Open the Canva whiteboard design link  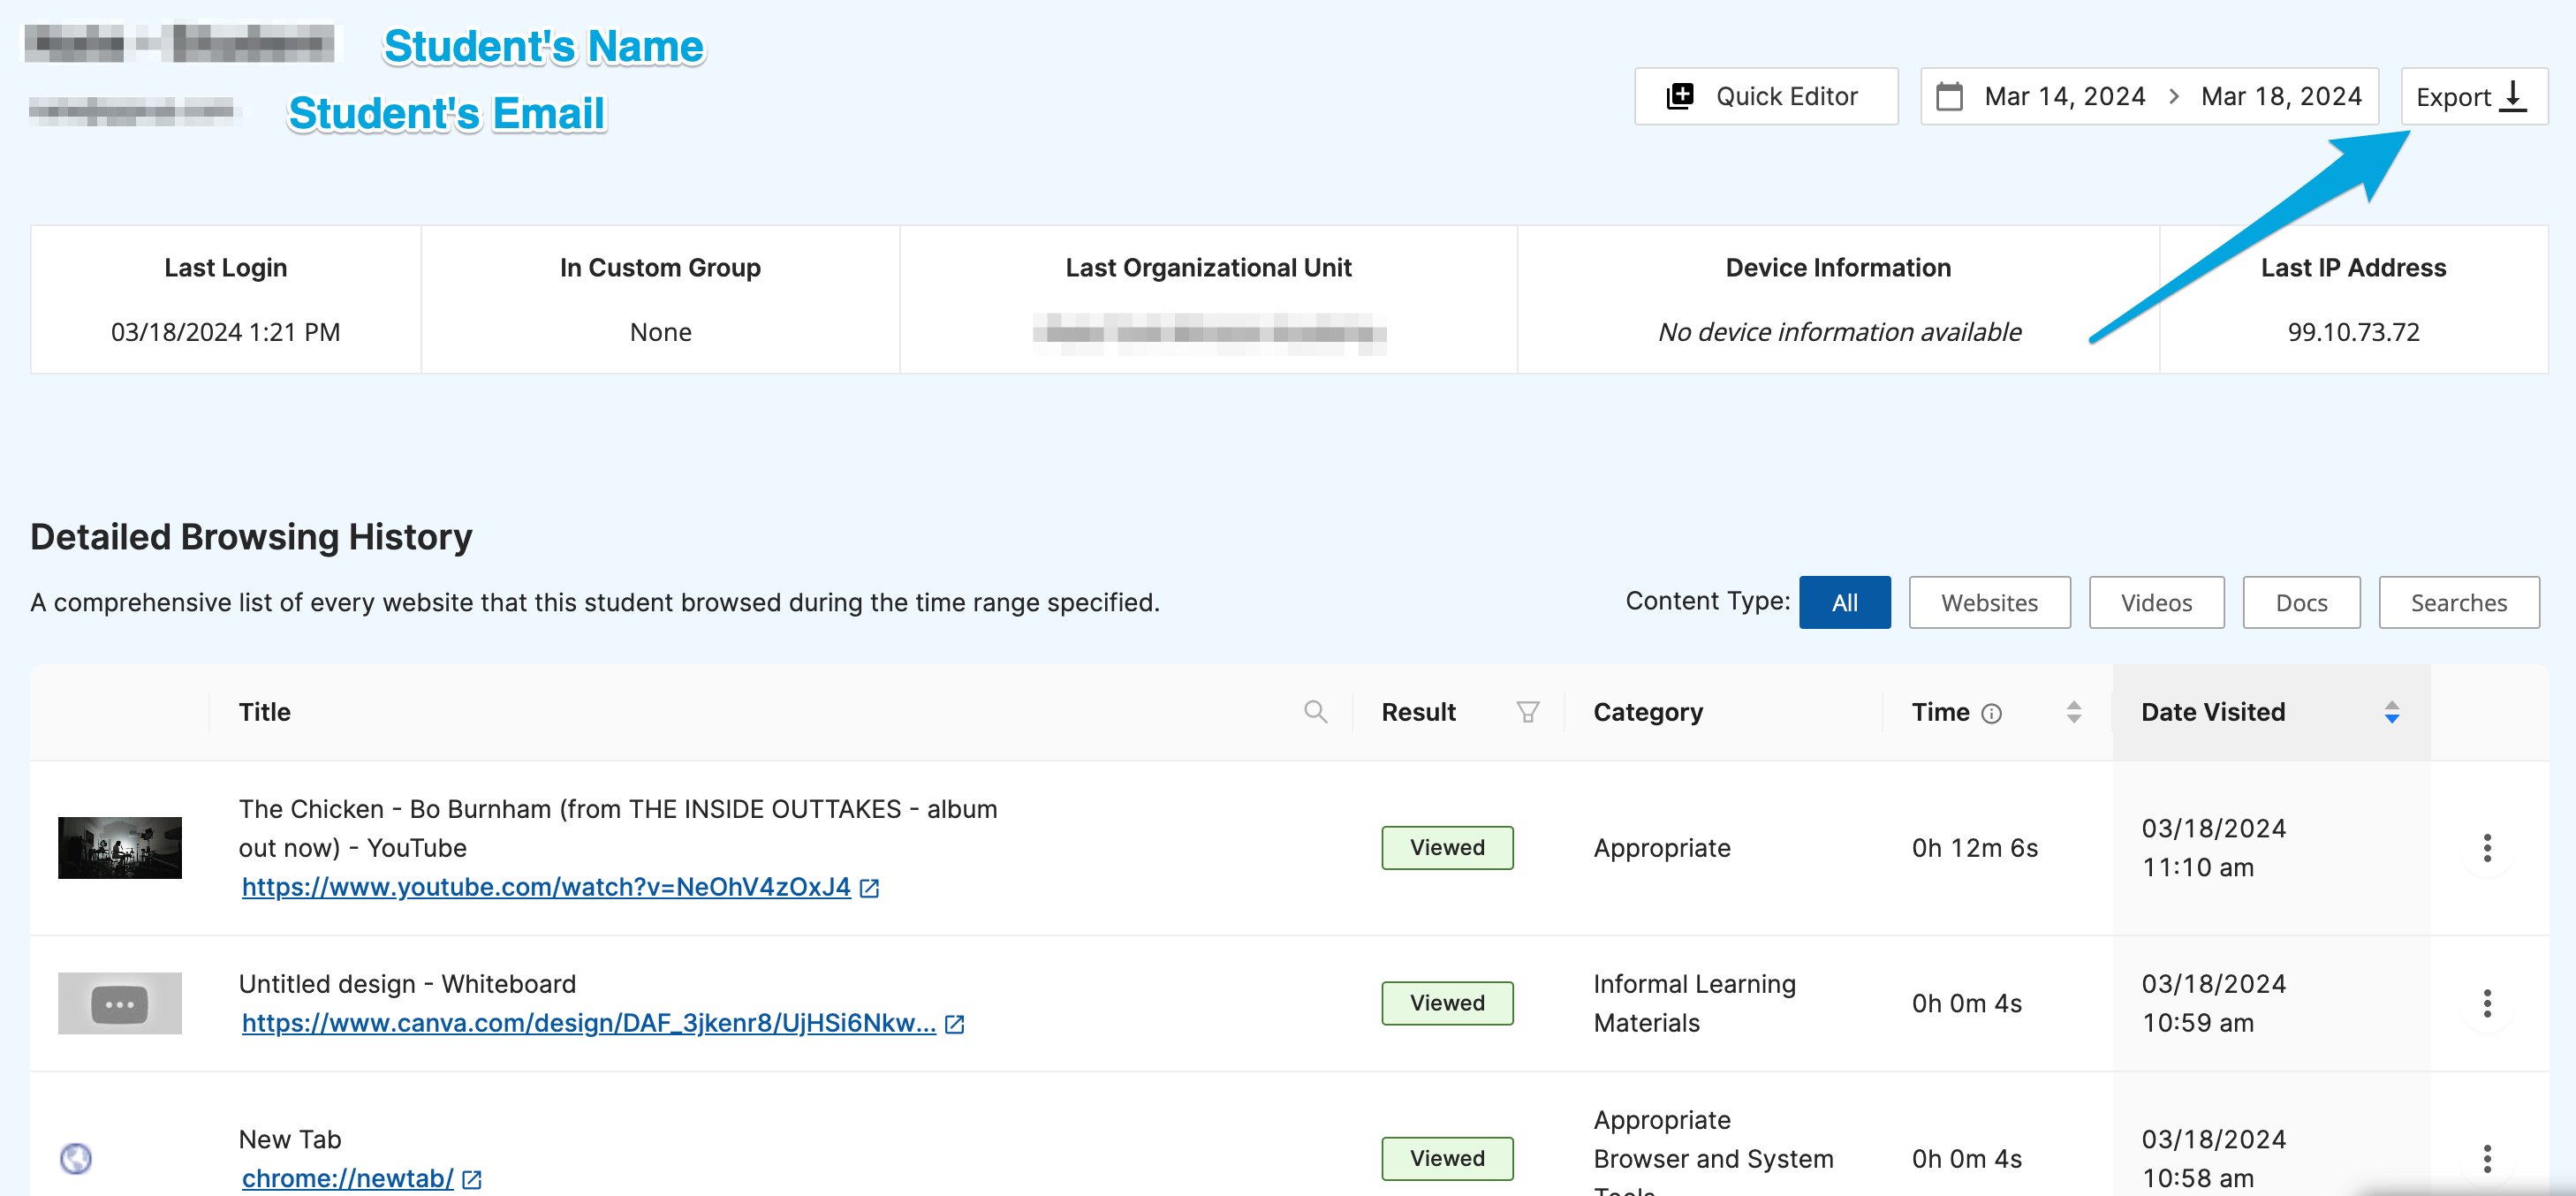[588, 1023]
